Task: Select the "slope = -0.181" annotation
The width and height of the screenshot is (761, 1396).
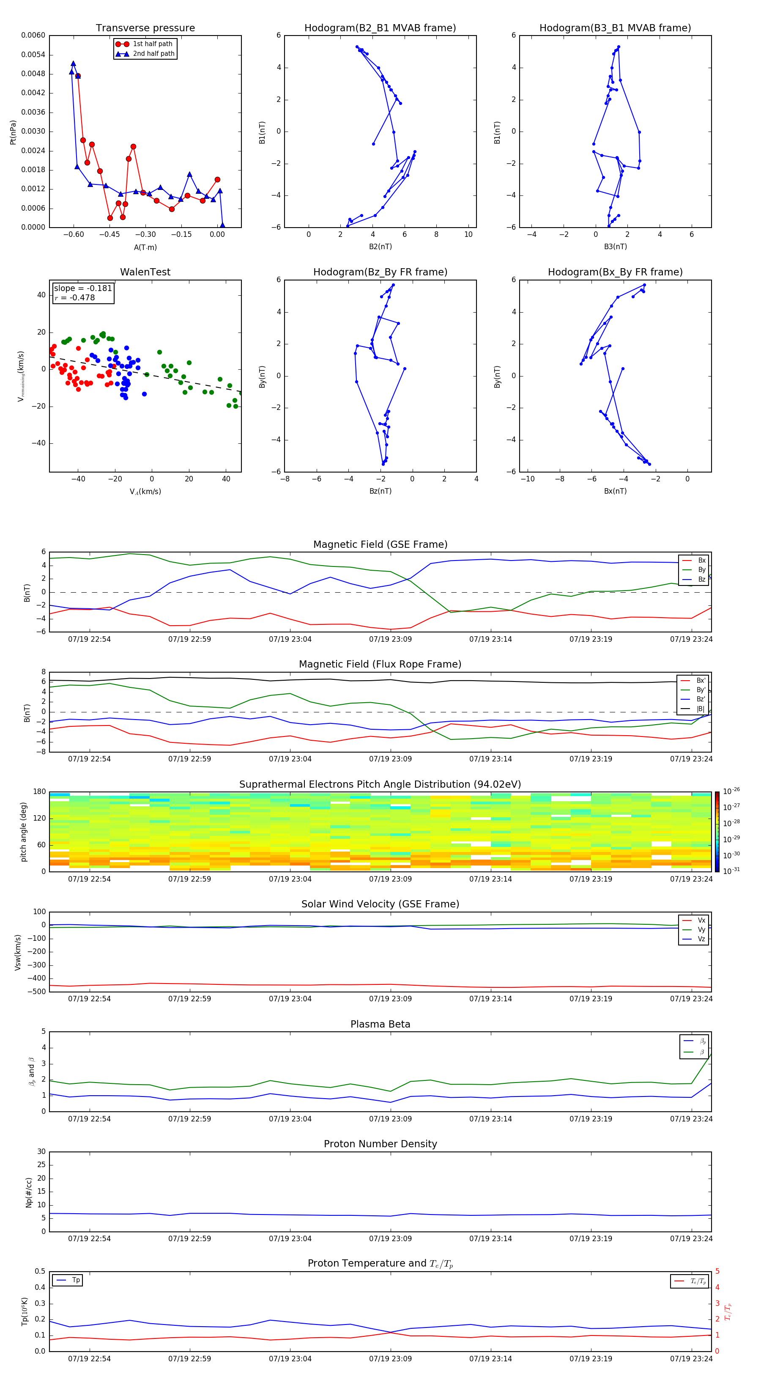Action: (83, 289)
